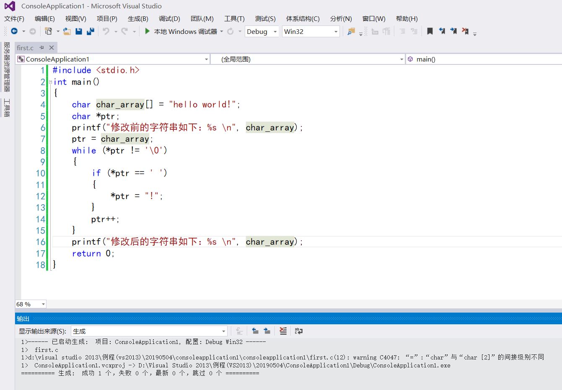Open the 团队(M) menu
The height and width of the screenshot is (390, 562).
coord(202,18)
